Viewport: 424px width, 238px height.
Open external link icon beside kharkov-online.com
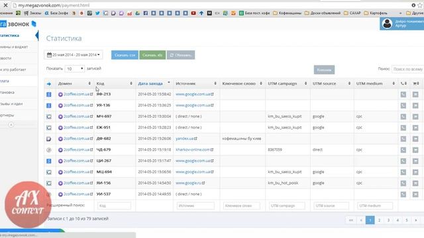[212, 149]
